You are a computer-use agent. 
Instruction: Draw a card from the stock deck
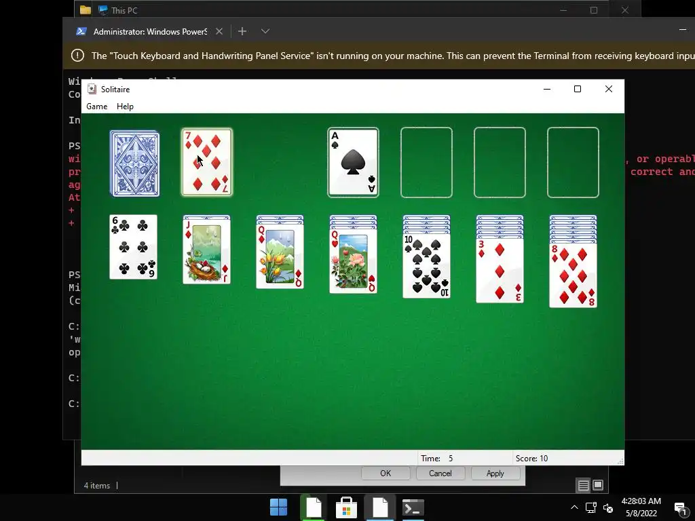click(135, 163)
